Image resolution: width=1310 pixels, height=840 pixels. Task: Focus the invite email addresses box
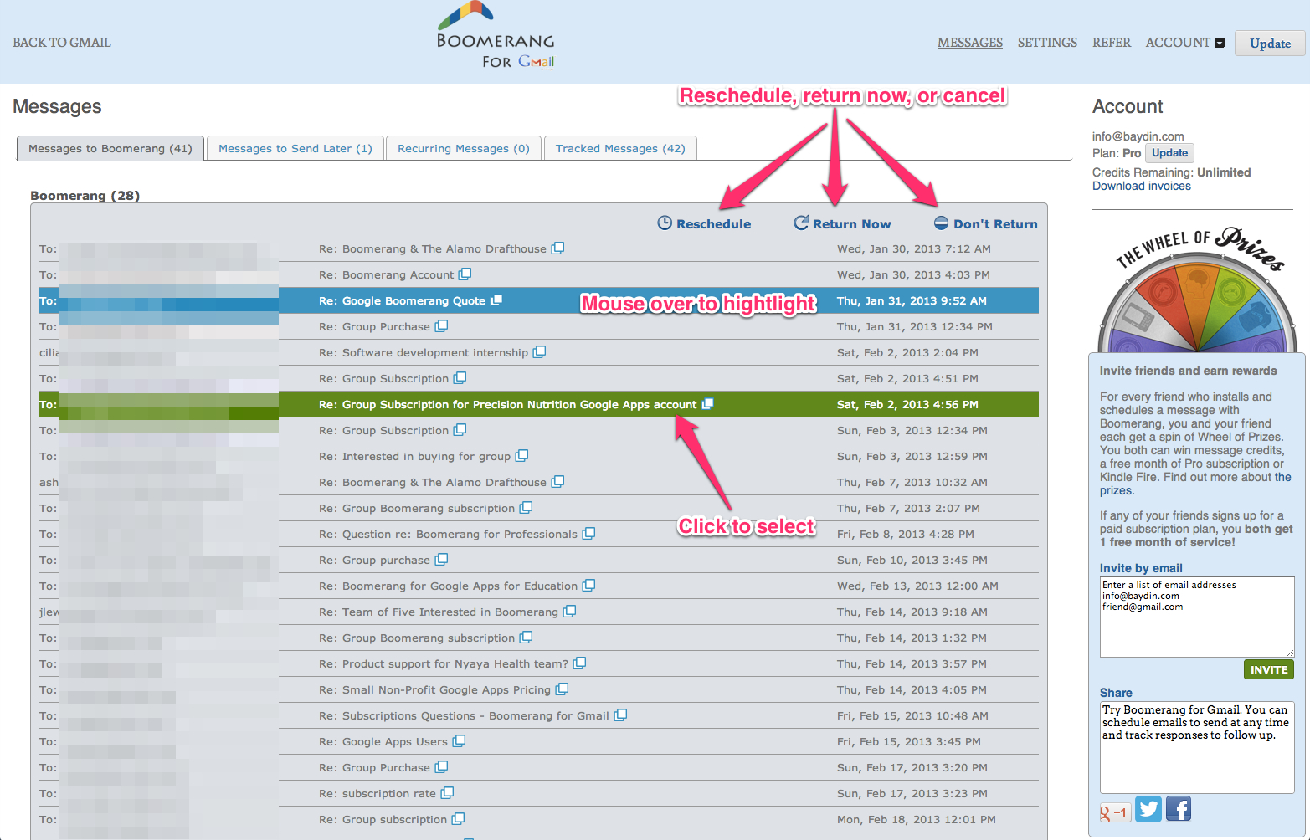[x=1197, y=617]
